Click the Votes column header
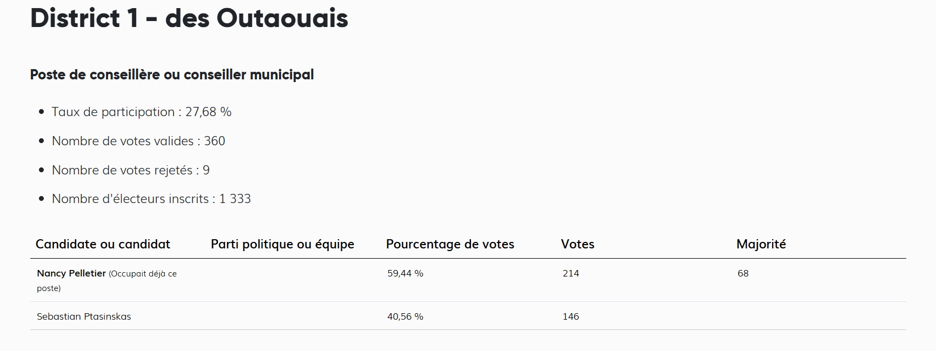936x351 pixels. (x=577, y=244)
